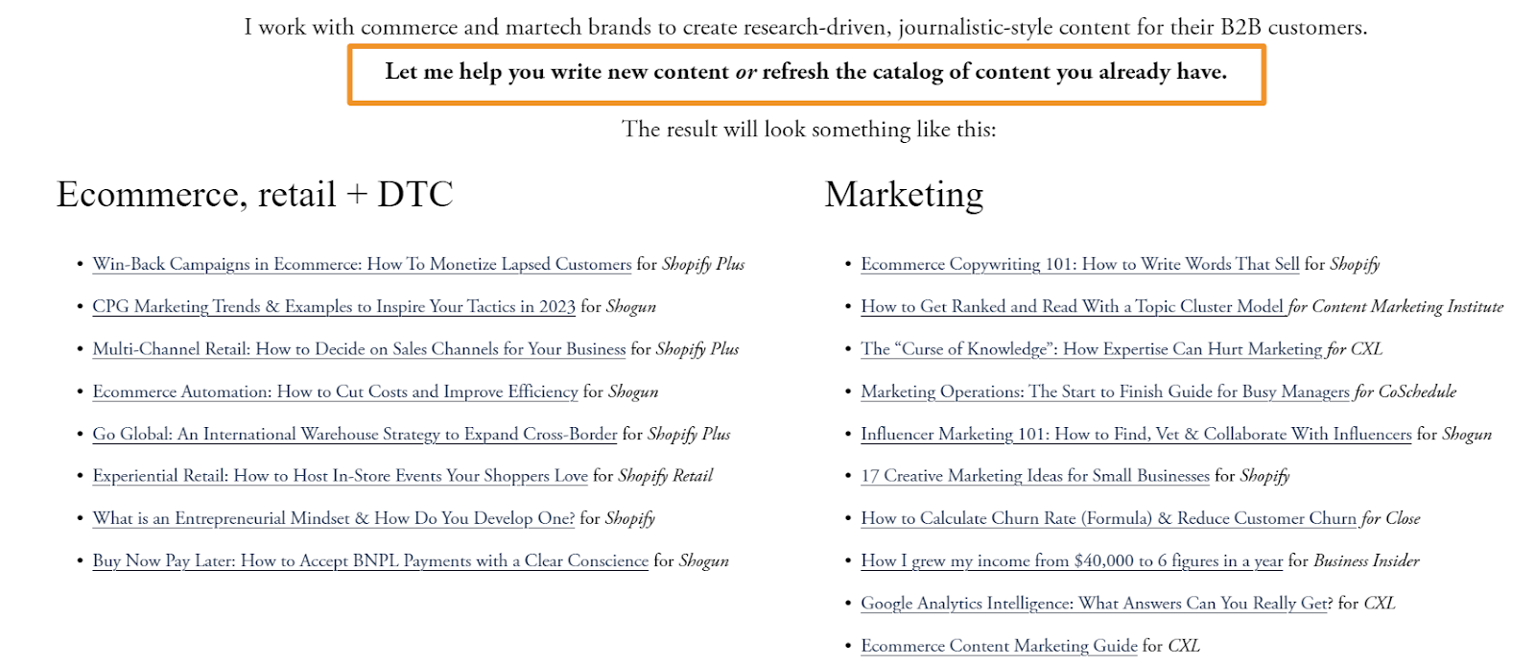The height and width of the screenshot is (665, 1535).
Task: Click 'Business Insider' publication text
Action: point(1366,560)
